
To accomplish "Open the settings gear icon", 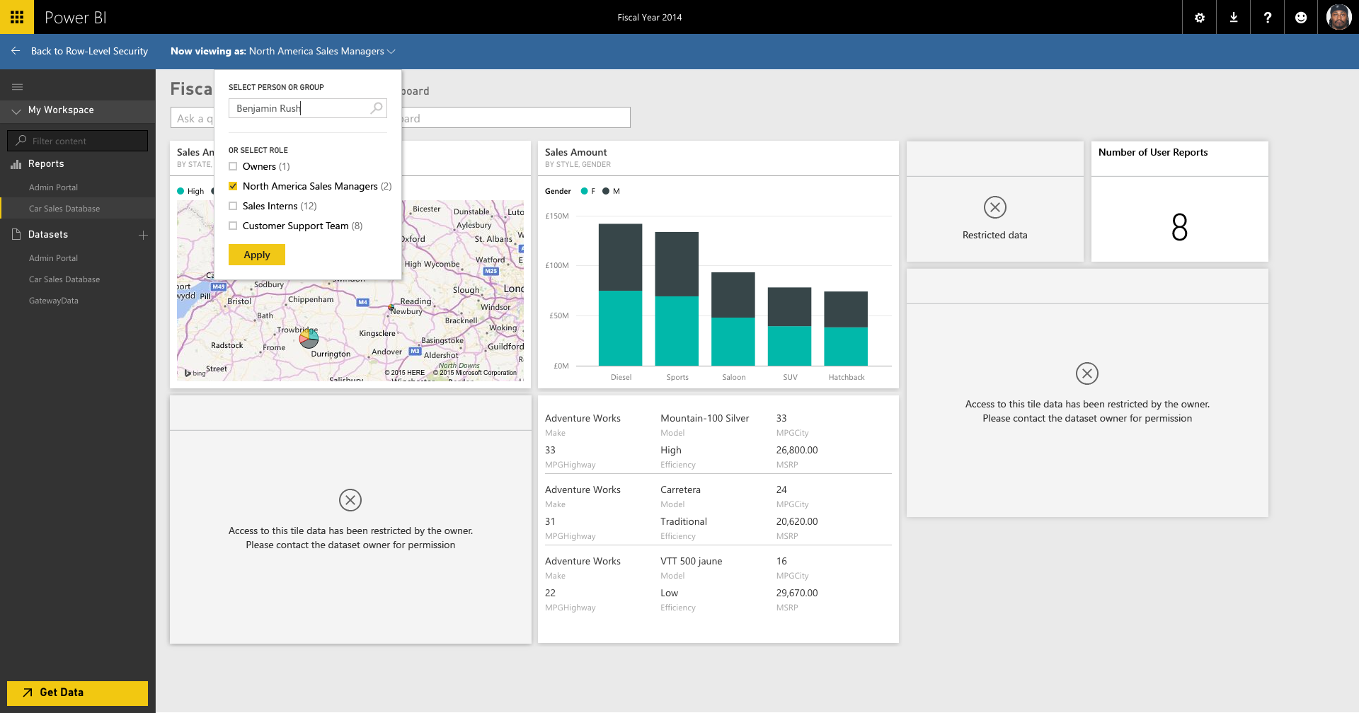I will 1200,18.
